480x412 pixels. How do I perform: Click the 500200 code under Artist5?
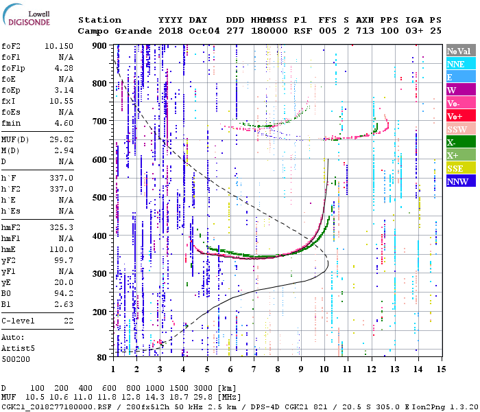coord(16,359)
